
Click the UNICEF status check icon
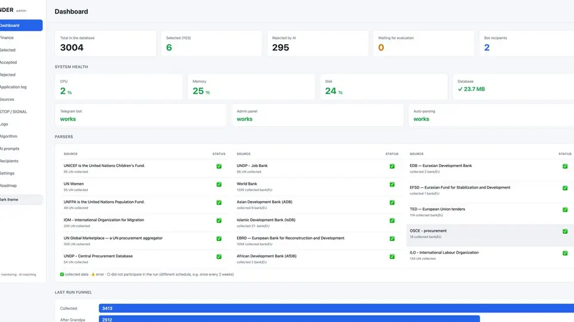click(219, 166)
